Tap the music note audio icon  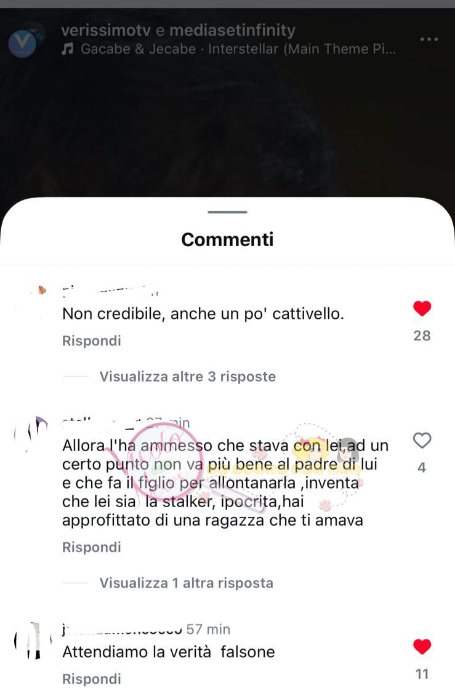pos(67,49)
